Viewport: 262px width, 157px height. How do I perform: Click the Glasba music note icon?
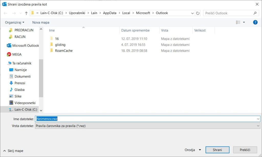click(11, 89)
